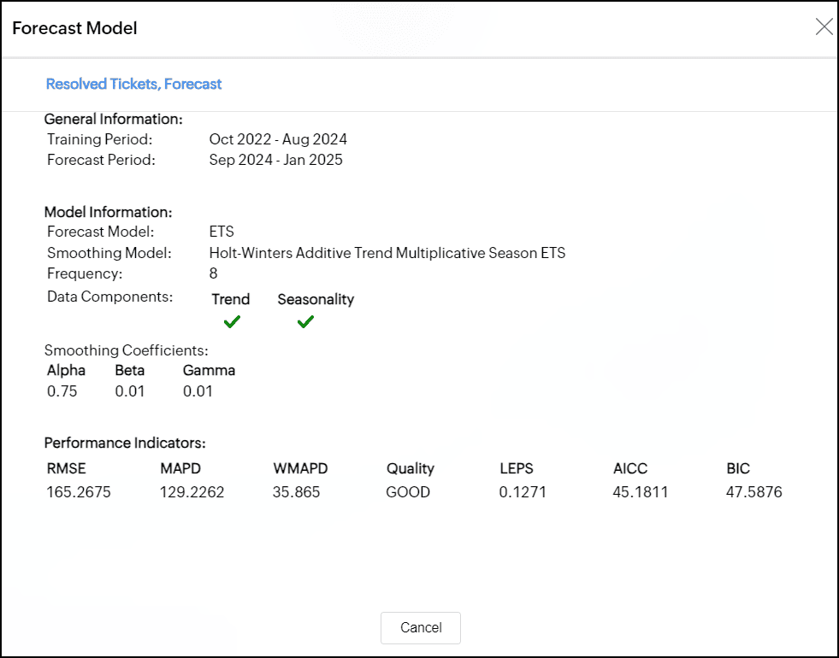
Task: Select the Resolved Tickets, Forecast tab
Action: pyautogui.click(x=133, y=84)
